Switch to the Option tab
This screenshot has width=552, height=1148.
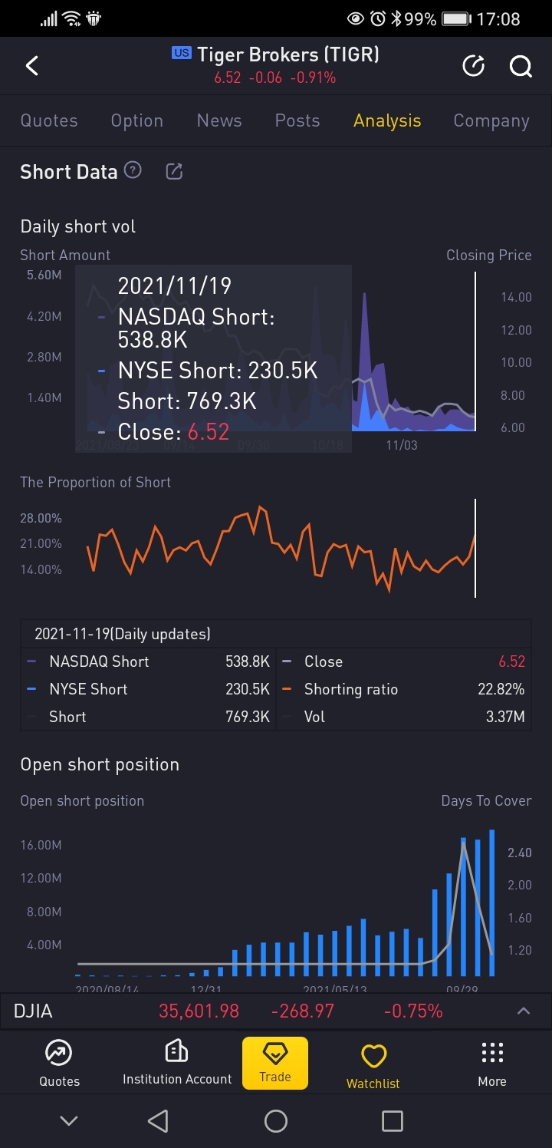(x=137, y=120)
